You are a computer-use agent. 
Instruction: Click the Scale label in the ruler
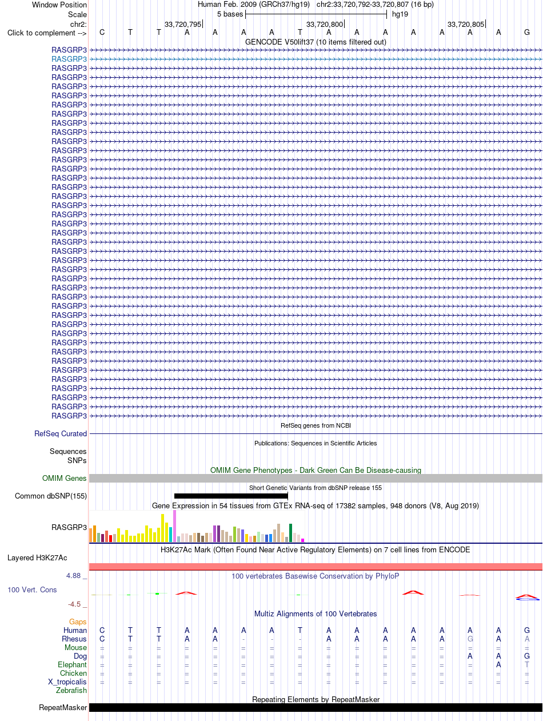pyautogui.click(x=77, y=14)
